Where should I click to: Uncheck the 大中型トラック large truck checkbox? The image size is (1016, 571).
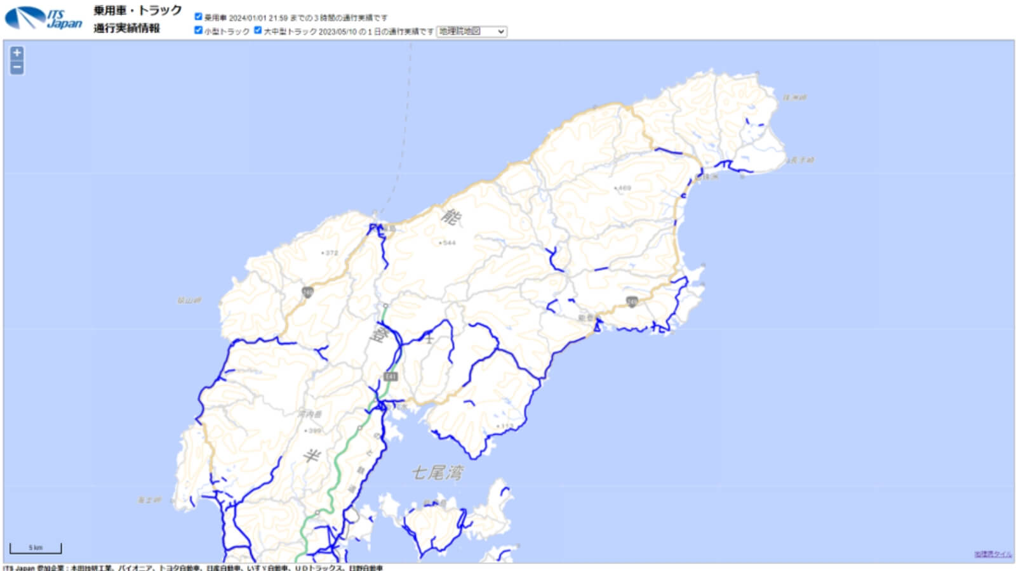258,30
